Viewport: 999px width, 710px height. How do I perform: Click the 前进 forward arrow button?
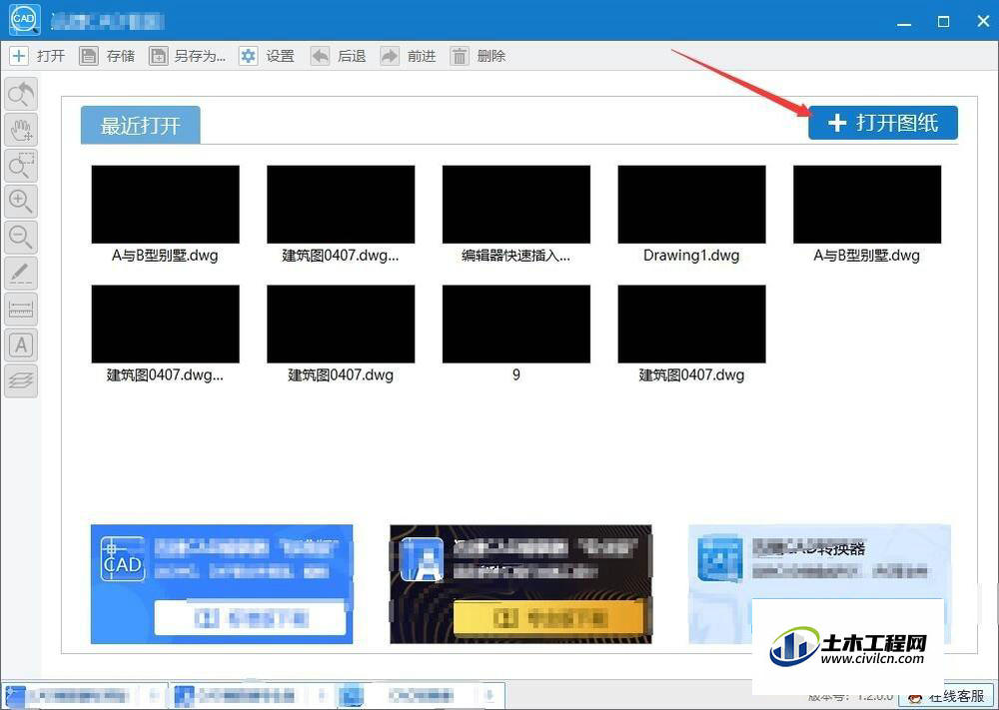408,56
